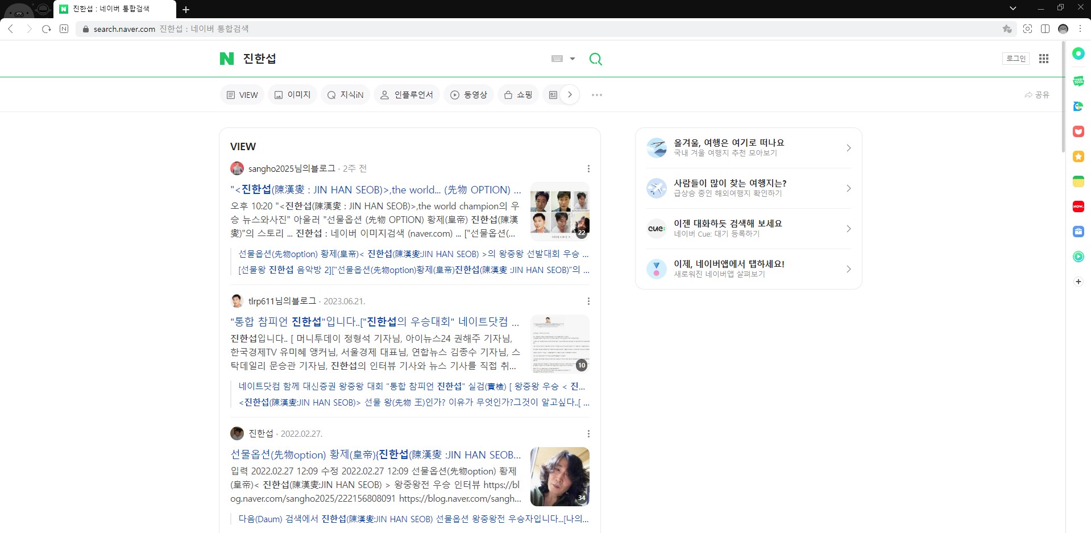Image resolution: width=1091 pixels, height=533 pixels.
Task: Open the long-haired man photo thumbnail
Action: coord(560,477)
